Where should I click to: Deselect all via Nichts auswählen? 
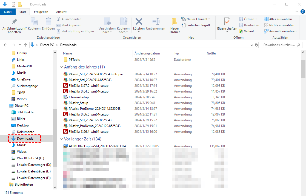tap(279, 25)
